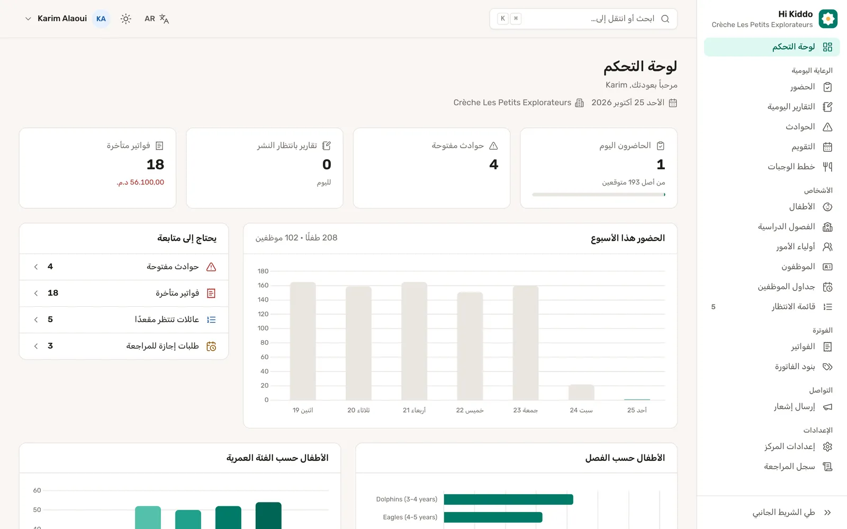Click the الفصول الدراسية school building icon
Screen dimensions: 847x529
pos(828,227)
